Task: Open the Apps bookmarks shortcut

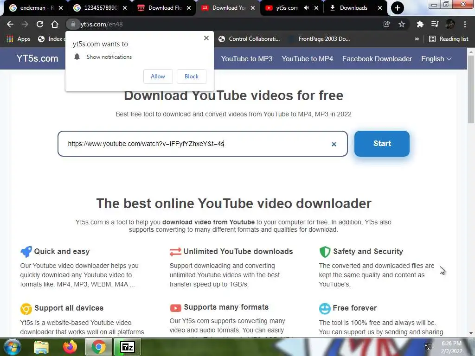Action: pos(19,39)
